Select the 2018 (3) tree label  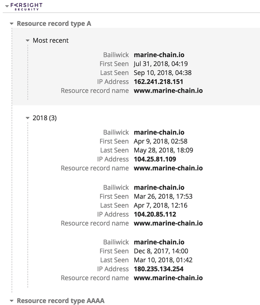(44, 118)
